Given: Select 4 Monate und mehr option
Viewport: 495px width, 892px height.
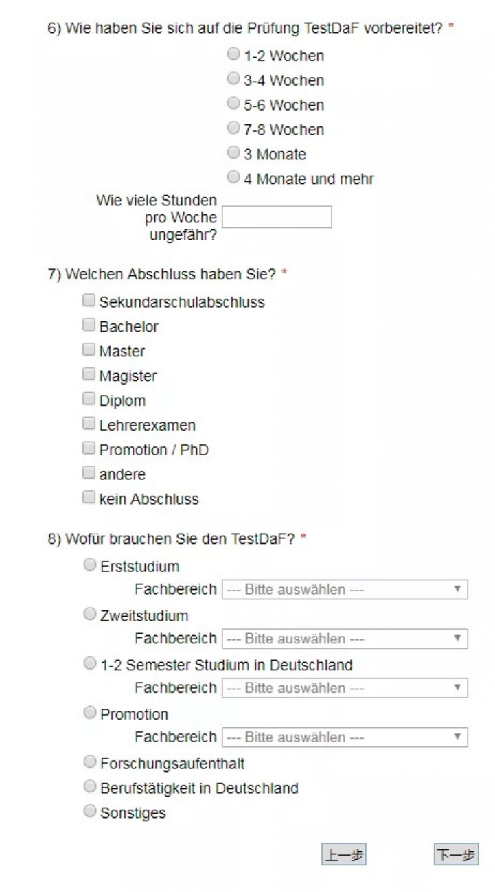Looking at the screenshot, I should click(233, 179).
